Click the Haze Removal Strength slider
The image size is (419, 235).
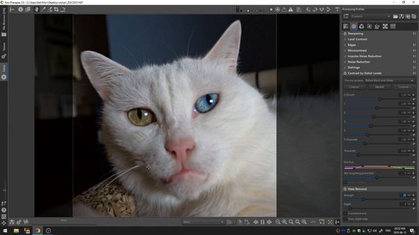[x=363, y=199]
